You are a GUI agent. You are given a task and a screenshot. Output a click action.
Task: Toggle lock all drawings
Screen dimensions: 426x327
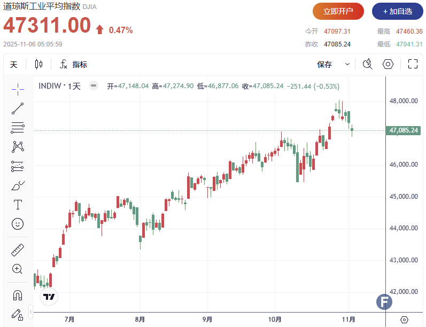click(x=18, y=314)
